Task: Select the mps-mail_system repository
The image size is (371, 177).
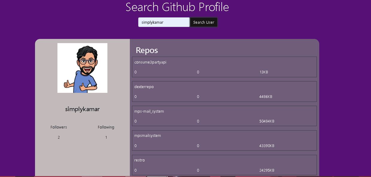Action: 149,111
